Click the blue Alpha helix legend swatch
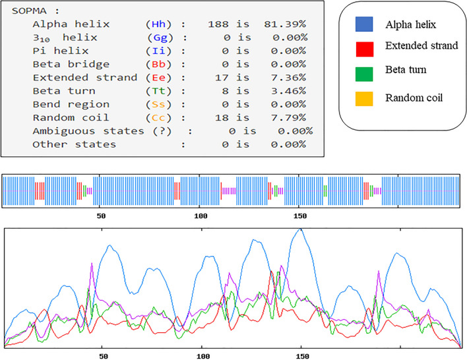467x360 pixels. pos(364,24)
